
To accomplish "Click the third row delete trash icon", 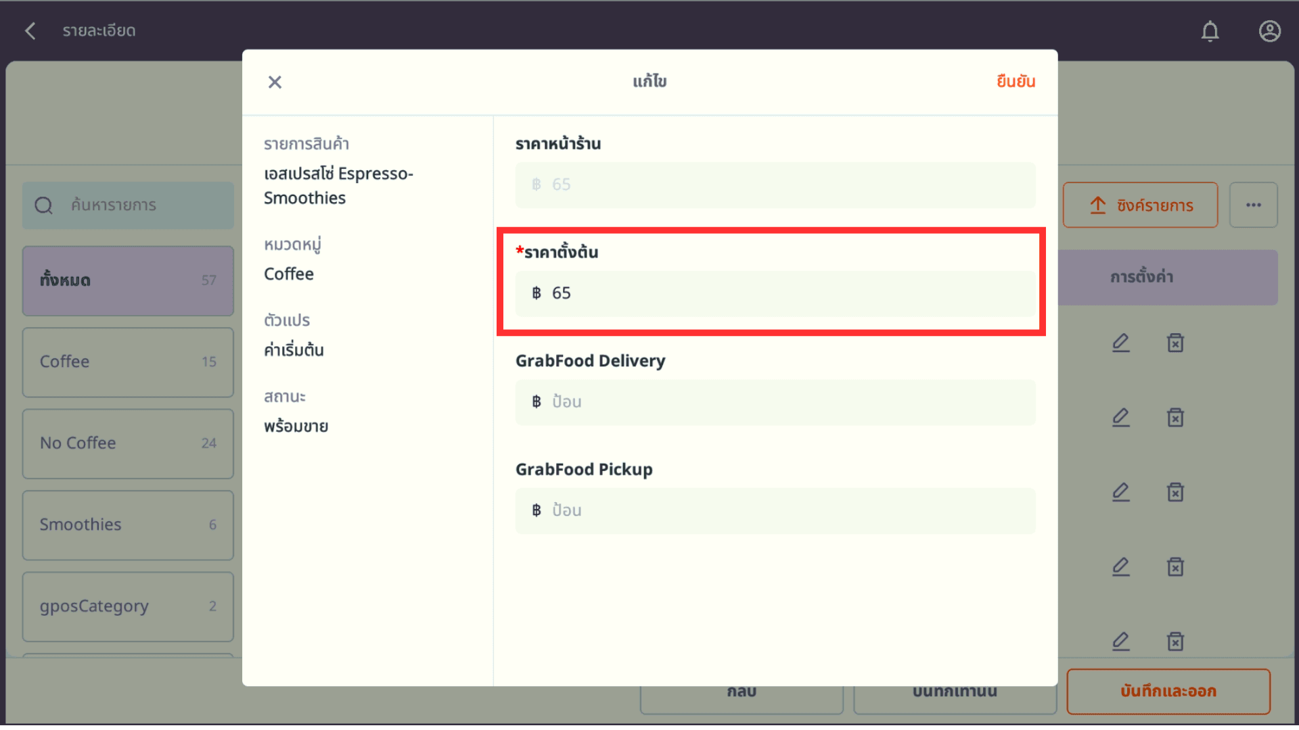I will tap(1175, 492).
